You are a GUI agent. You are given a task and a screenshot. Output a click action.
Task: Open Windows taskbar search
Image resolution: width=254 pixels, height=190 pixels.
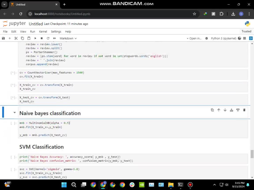(74, 185)
